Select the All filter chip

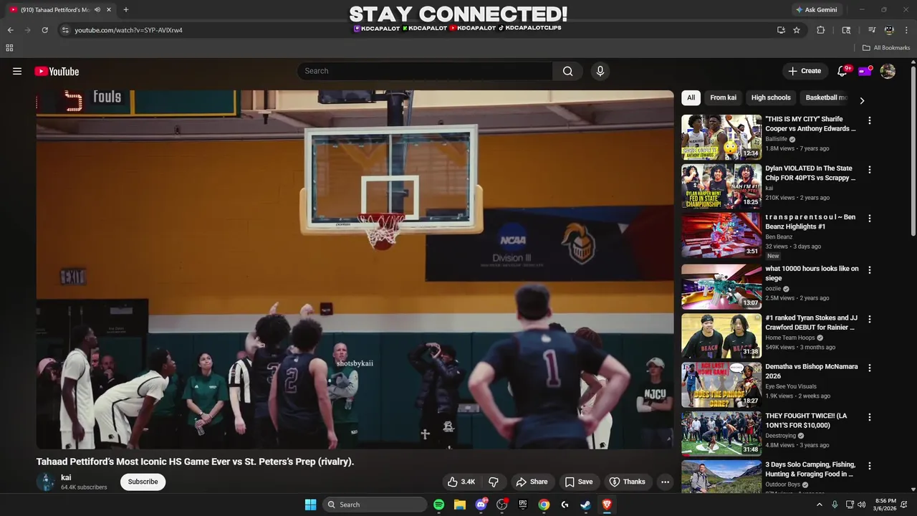click(691, 97)
